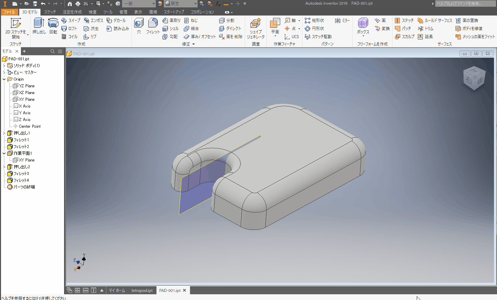The height and width of the screenshot is (300, 497).
Task: Start the スイープ (Sweep) tool
Action: tap(73, 20)
